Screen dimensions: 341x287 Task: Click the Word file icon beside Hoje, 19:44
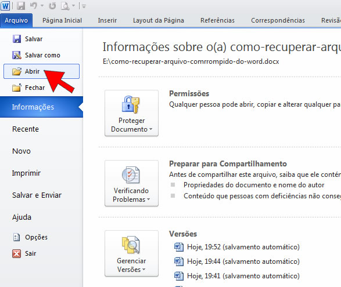[179, 261]
